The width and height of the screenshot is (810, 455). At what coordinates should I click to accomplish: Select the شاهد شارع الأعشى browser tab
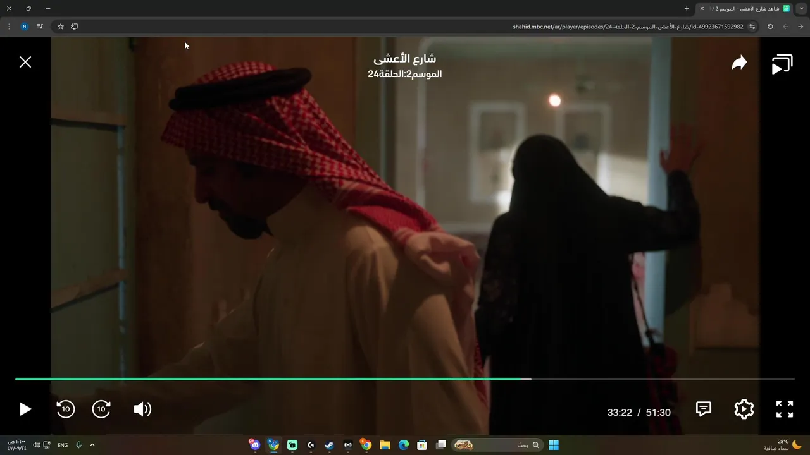click(x=745, y=8)
